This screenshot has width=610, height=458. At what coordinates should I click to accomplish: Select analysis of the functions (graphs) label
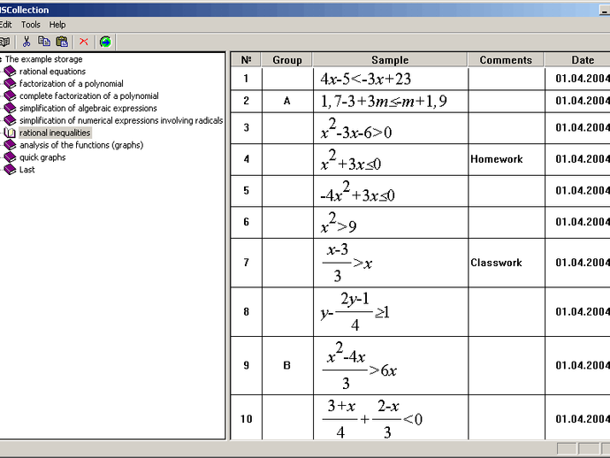81,145
